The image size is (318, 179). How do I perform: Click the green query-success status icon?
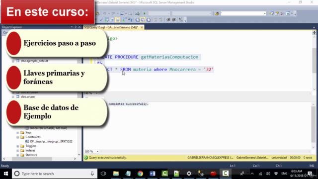[x=86, y=158]
